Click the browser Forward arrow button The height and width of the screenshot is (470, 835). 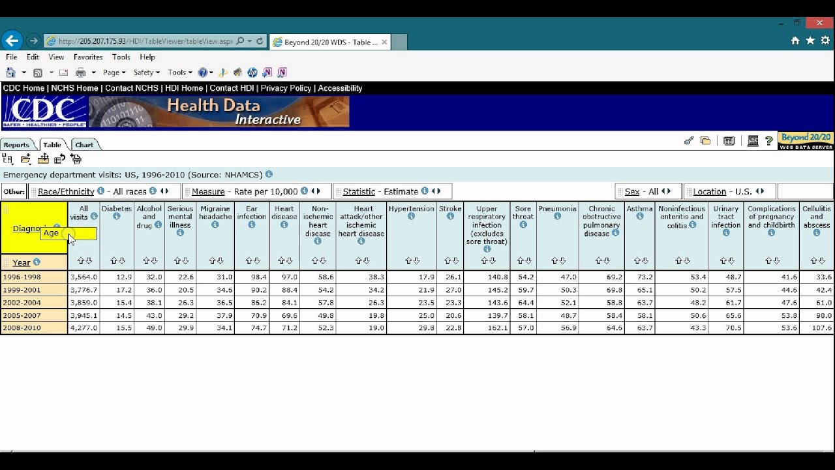point(33,41)
